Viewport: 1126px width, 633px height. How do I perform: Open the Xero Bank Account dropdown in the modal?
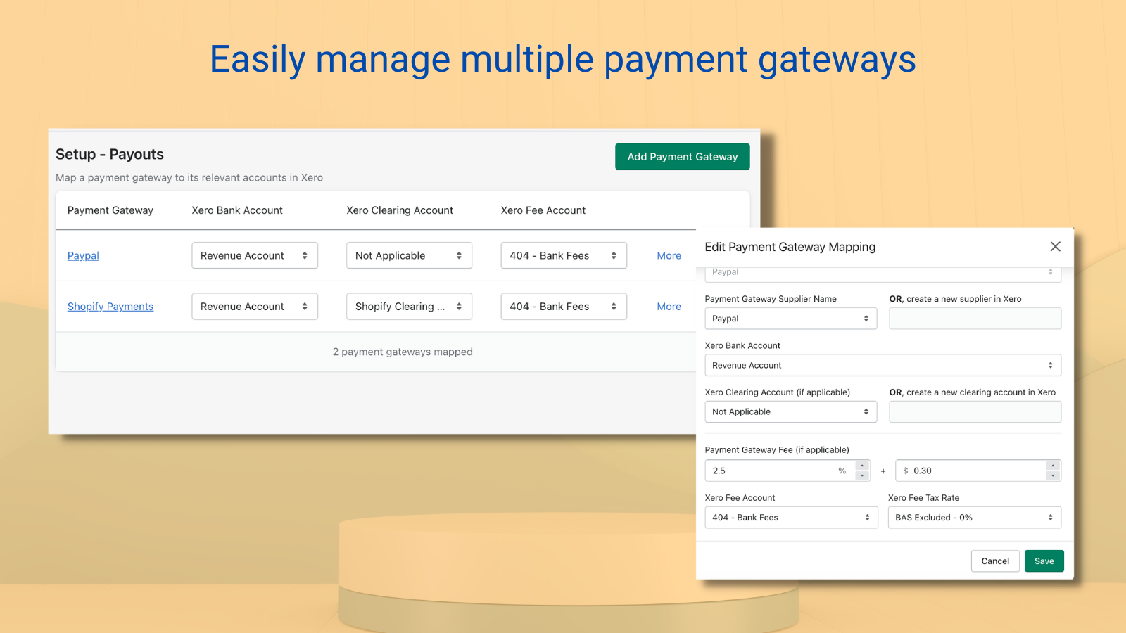[883, 365]
